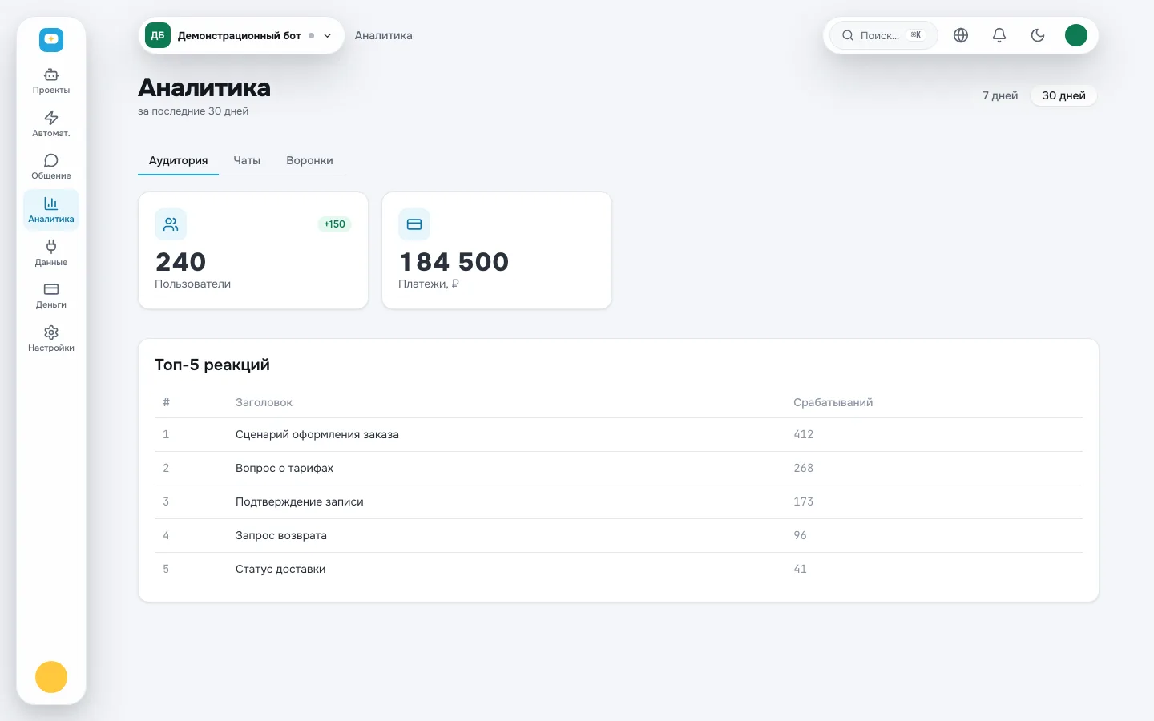Click the card icon on Платежи card
Viewport: 1154px width, 721px height.
[414, 224]
